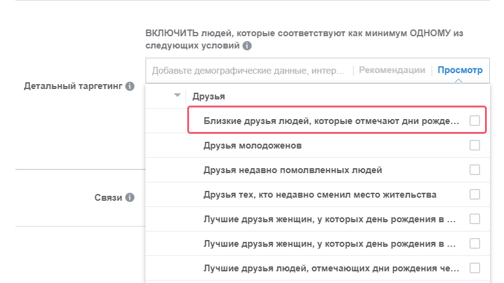Select Лучшие друзья людей, отмечающих дни рождения text

pos(331,268)
